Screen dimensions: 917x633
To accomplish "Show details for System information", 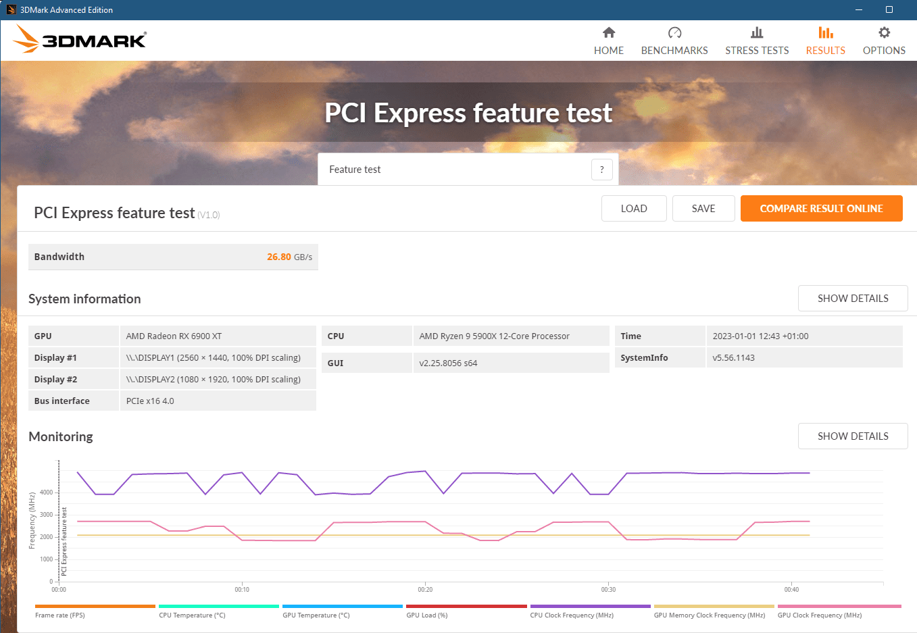I will [853, 299].
